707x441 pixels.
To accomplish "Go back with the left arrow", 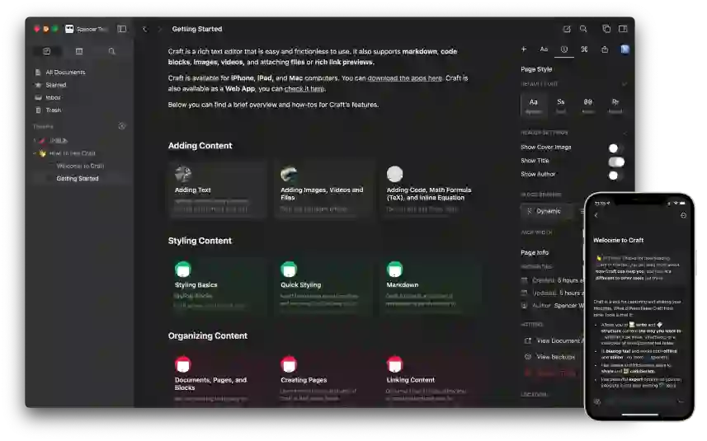I will tap(144, 29).
